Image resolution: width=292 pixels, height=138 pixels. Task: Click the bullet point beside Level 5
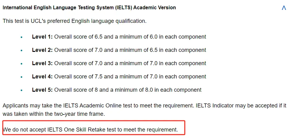point(22,90)
